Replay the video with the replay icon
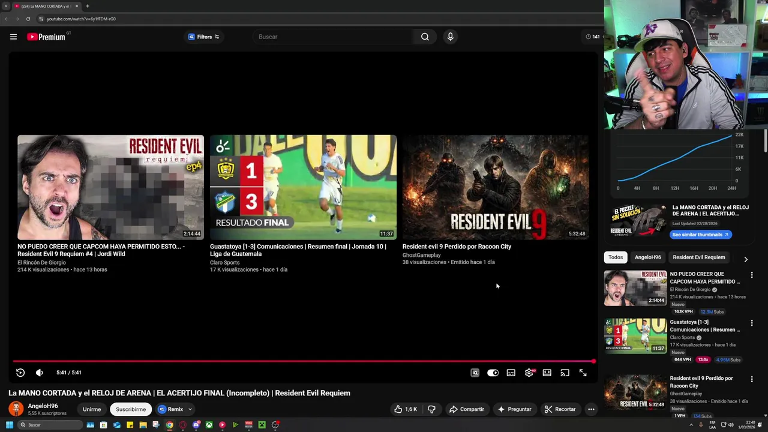Viewport: 768px width, 432px height. click(20, 373)
